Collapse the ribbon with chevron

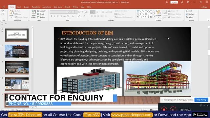208,21
